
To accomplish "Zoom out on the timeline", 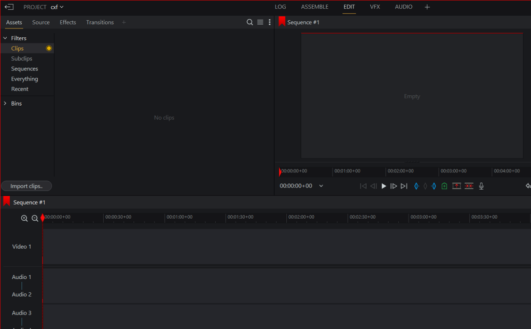I will point(35,218).
